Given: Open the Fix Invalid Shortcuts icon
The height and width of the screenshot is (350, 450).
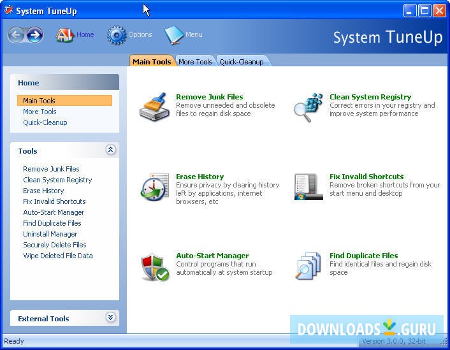Looking at the screenshot, I should click(x=308, y=187).
